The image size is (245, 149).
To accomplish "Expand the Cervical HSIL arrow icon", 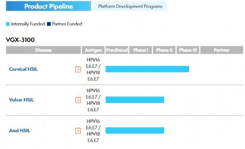I will (x=78, y=69).
